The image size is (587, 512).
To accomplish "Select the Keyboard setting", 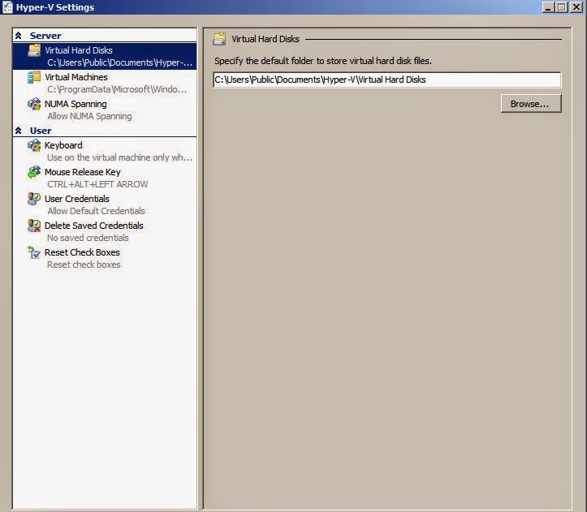I will coord(105,151).
